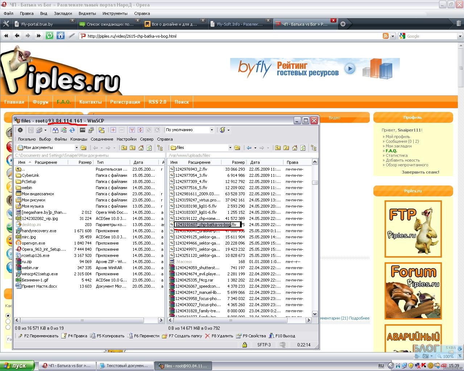Open local drive Мои документы dropdown
This screenshot has height=371, width=464.
[76, 148]
